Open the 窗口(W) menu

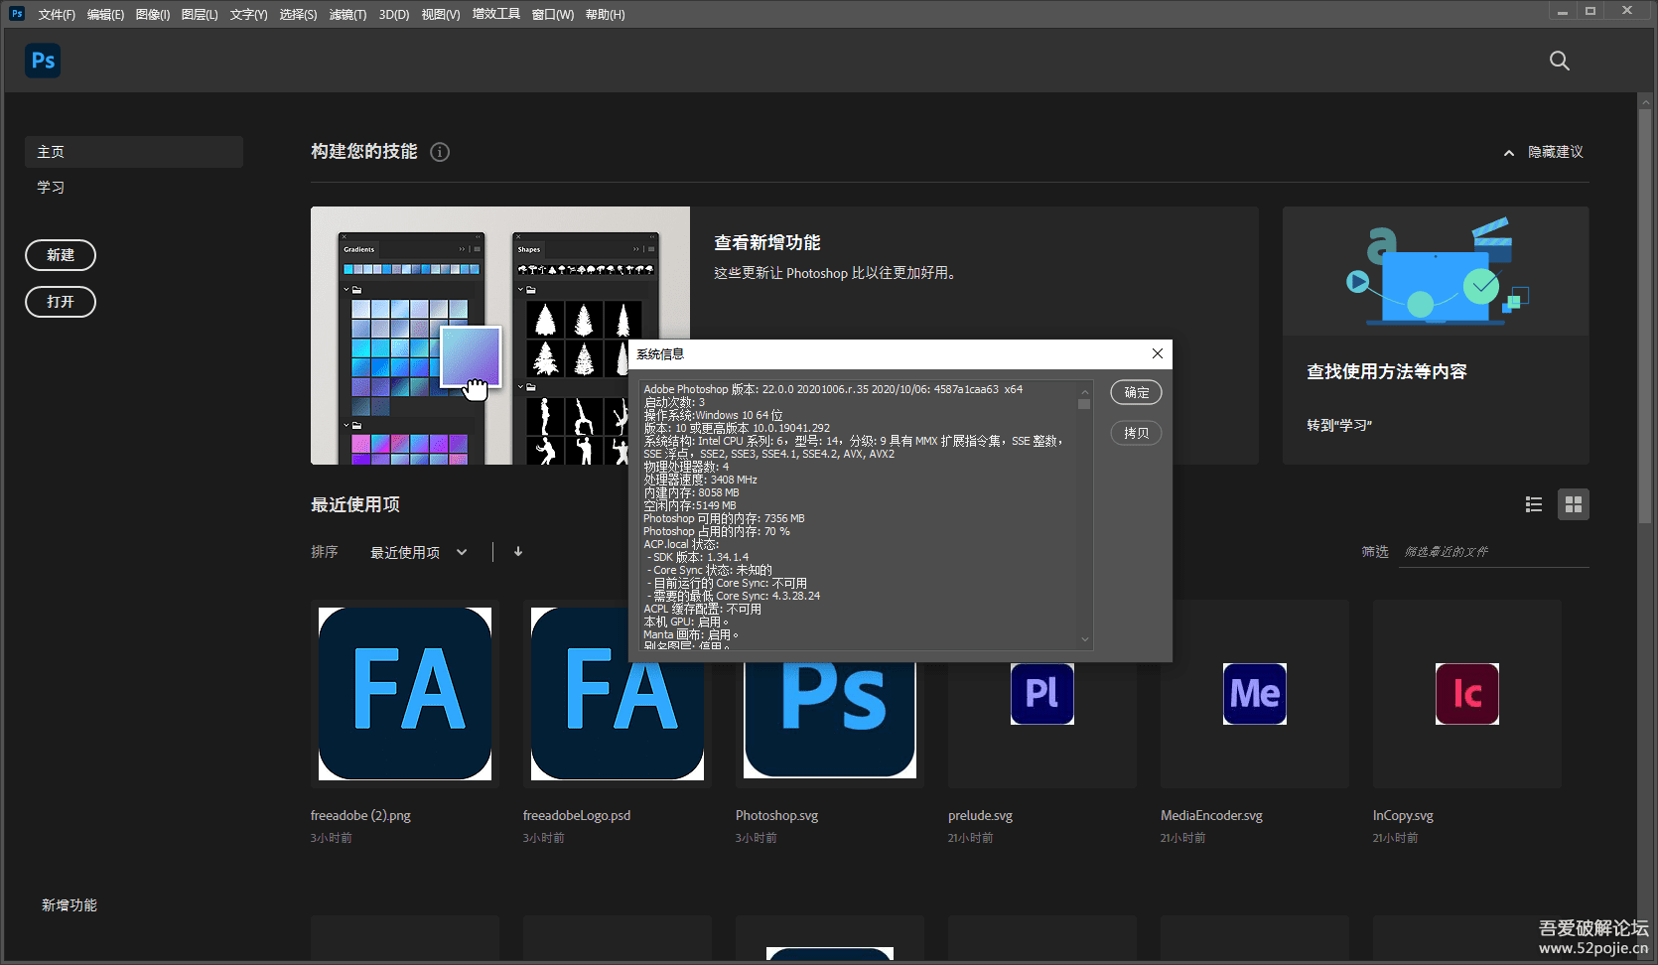553,14
